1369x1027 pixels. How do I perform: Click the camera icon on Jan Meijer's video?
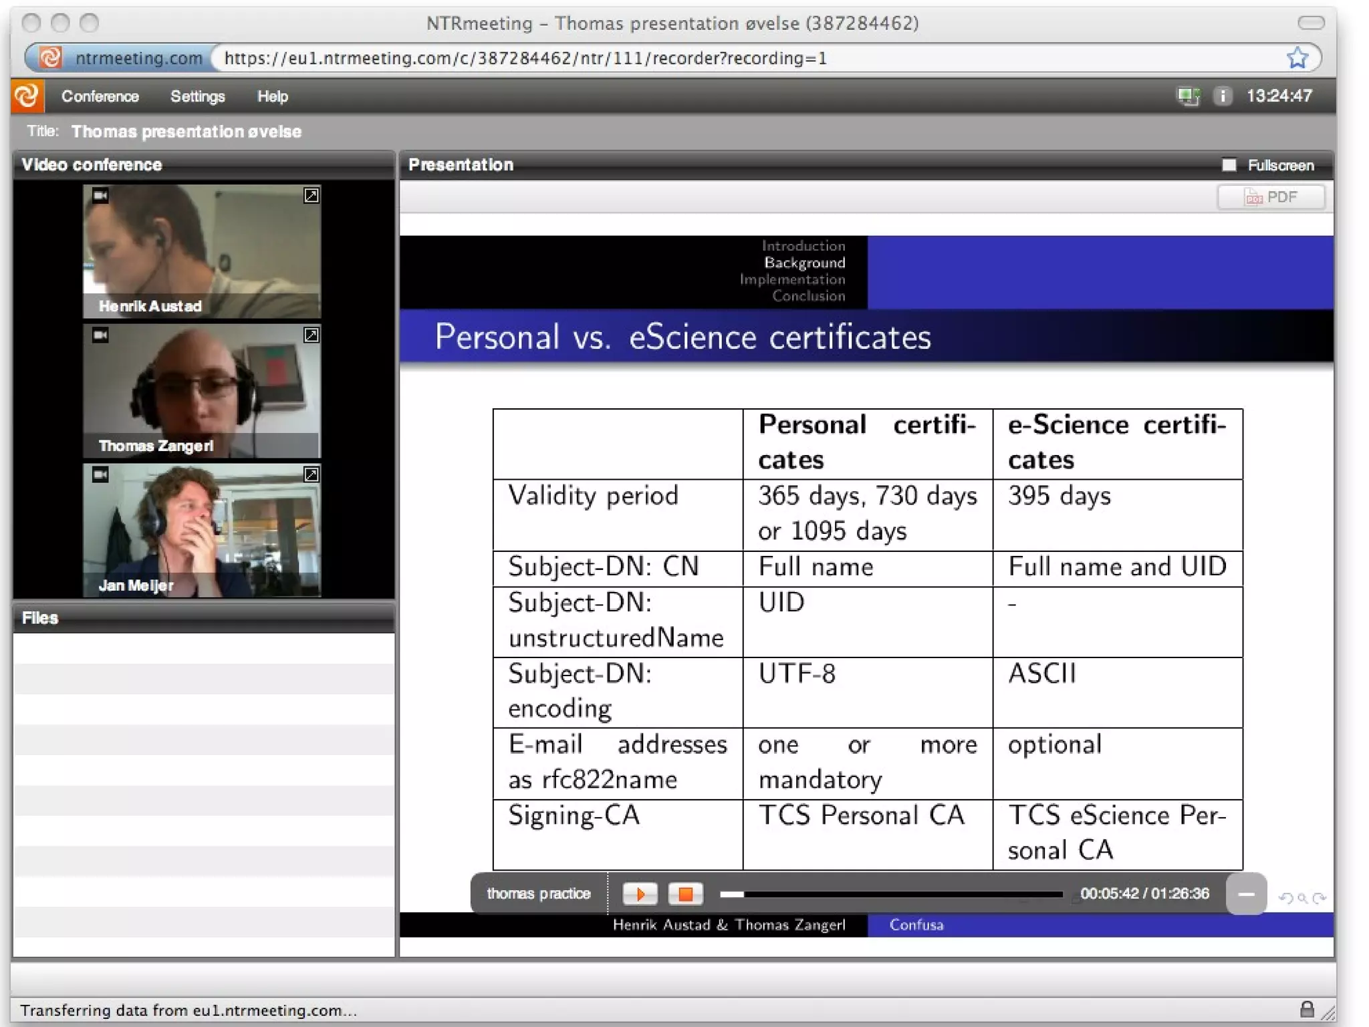coord(100,474)
